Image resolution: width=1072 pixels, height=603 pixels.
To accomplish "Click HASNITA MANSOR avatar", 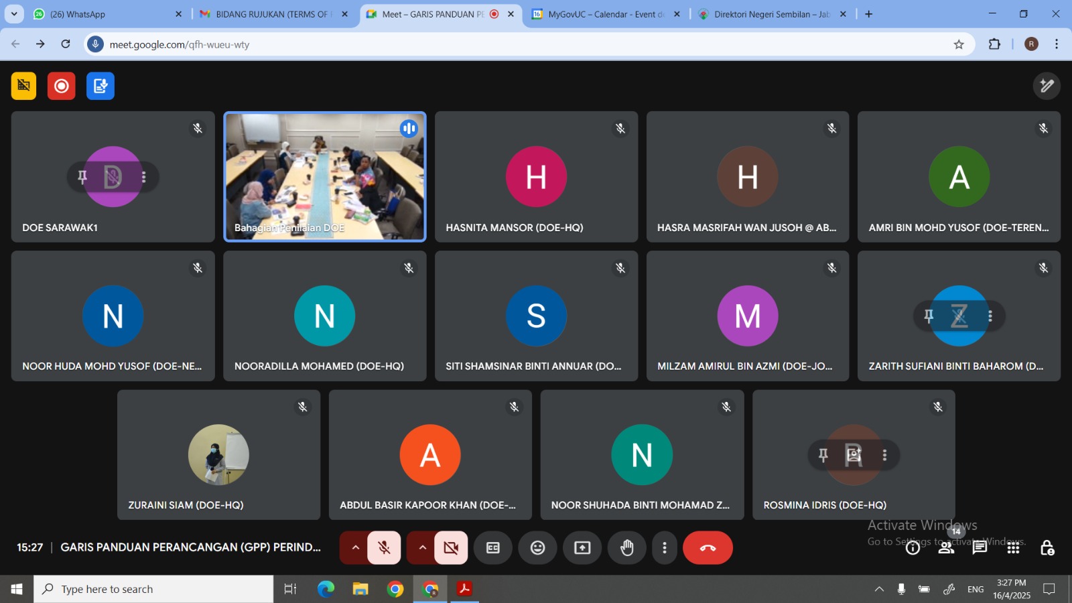I will (536, 177).
